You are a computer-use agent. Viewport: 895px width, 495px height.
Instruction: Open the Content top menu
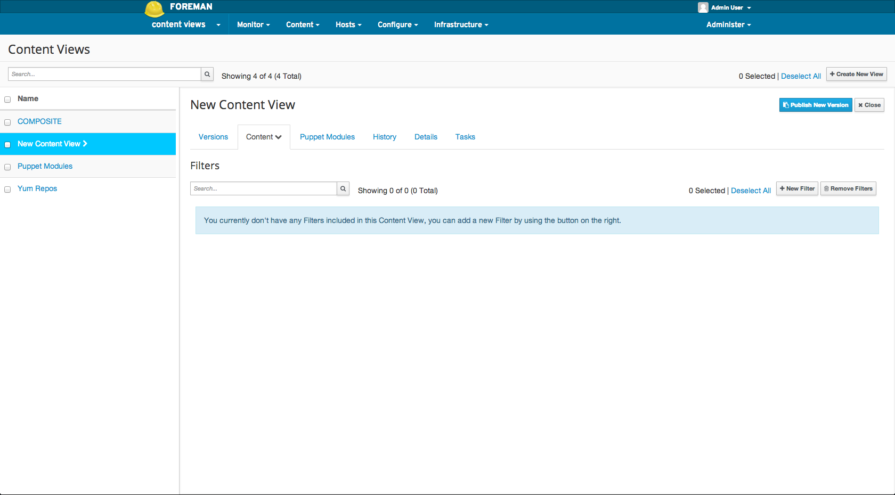(303, 24)
